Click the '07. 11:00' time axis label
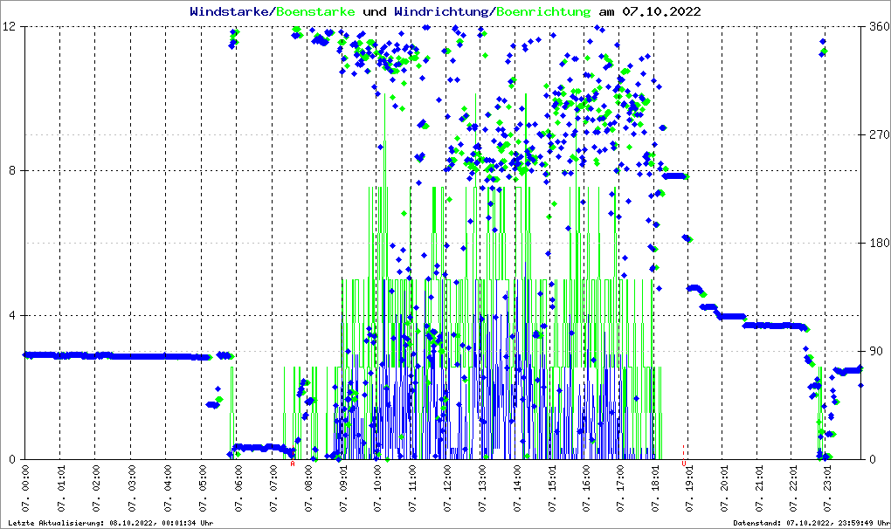 pyautogui.click(x=412, y=489)
